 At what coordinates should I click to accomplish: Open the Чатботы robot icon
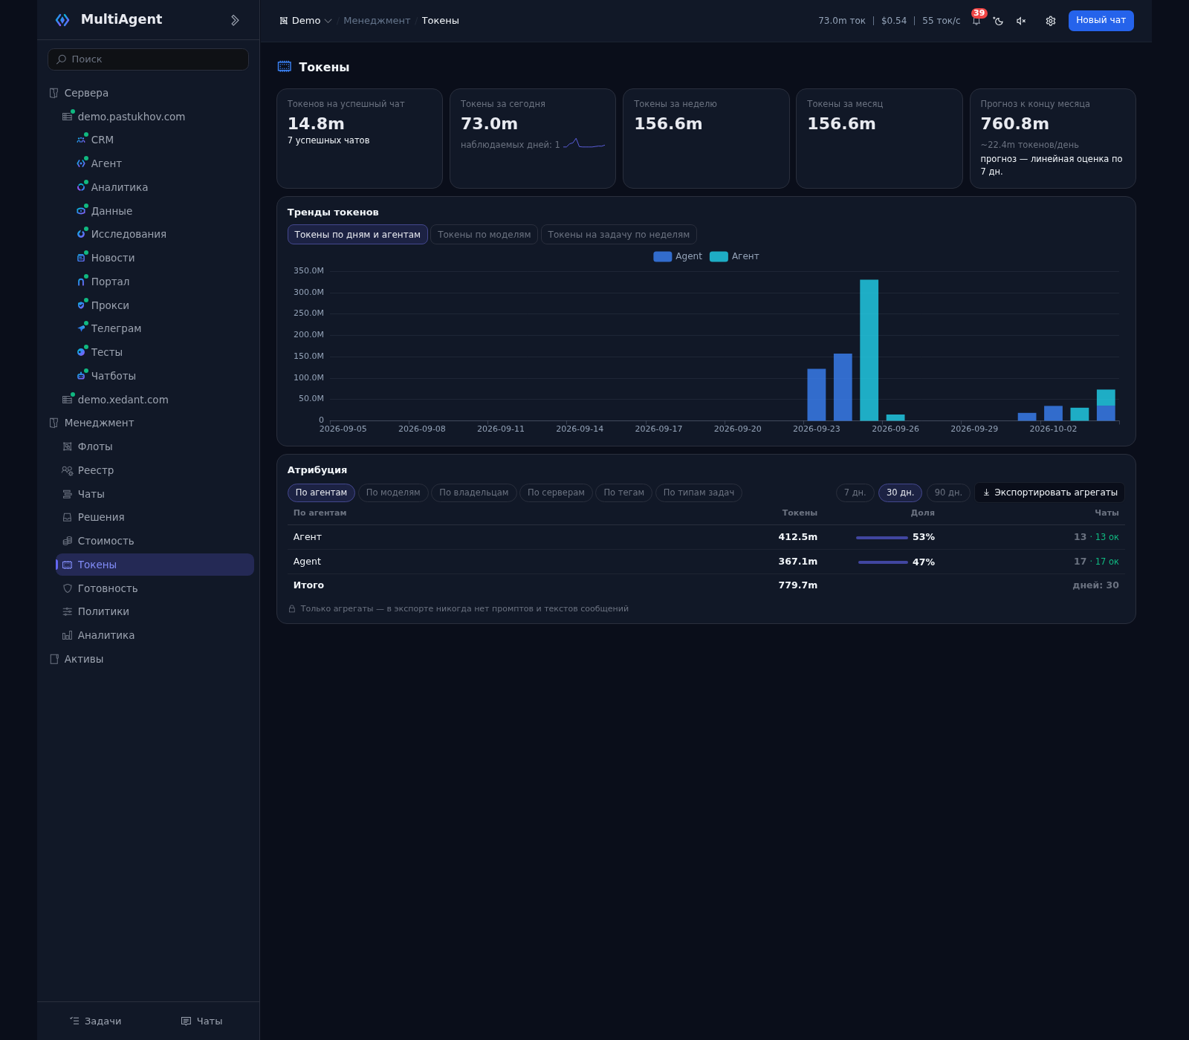point(81,376)
